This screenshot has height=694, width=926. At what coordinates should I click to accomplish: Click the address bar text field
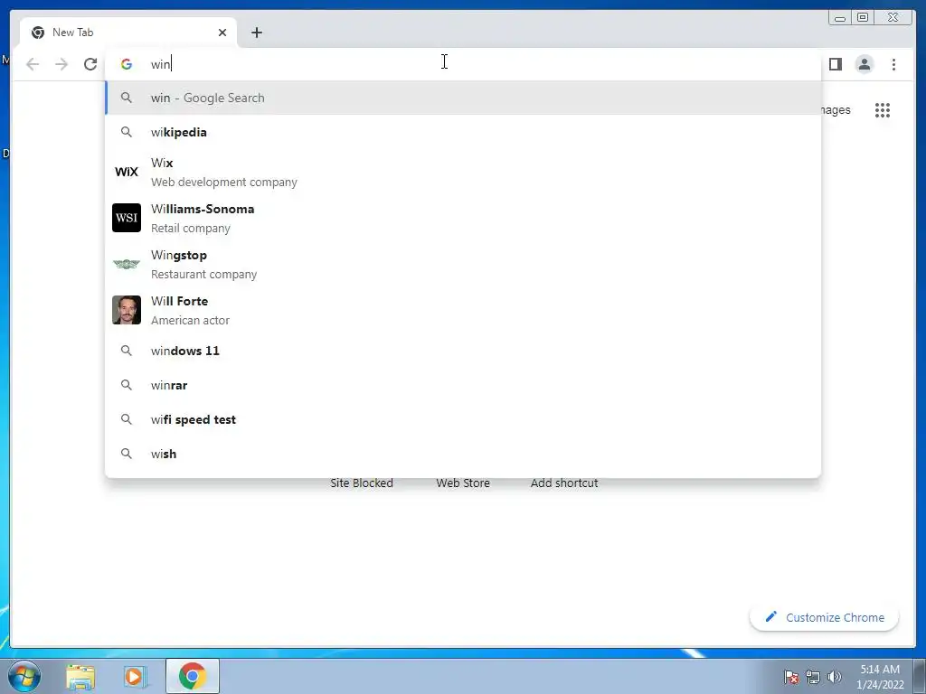point(463,64)
